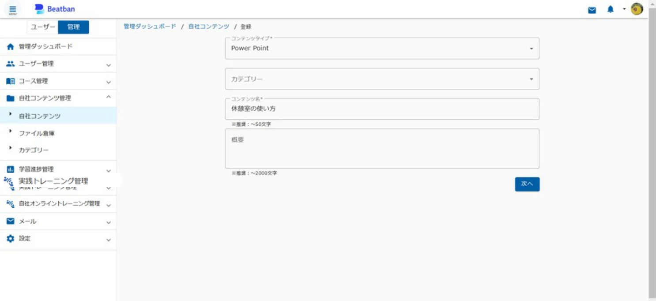This screenshot has width=656, height=301.
Task: Click the Beatban logo
Action: pyautogui.click(x=55, y=9)
